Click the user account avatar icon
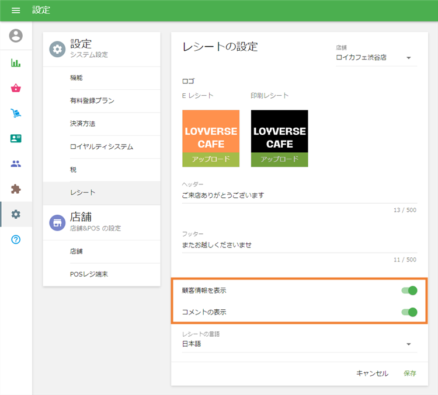Screen dimensions: 438x395 point(16,36)
